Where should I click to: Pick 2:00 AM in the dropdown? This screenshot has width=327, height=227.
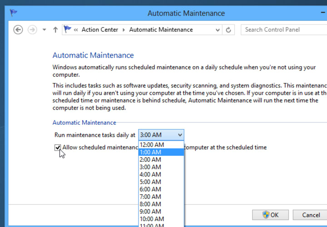[161, 159]
